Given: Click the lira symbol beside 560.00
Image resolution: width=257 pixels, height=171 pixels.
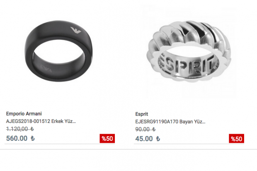Looking at the screenshot, I should (x=33, y=138).
